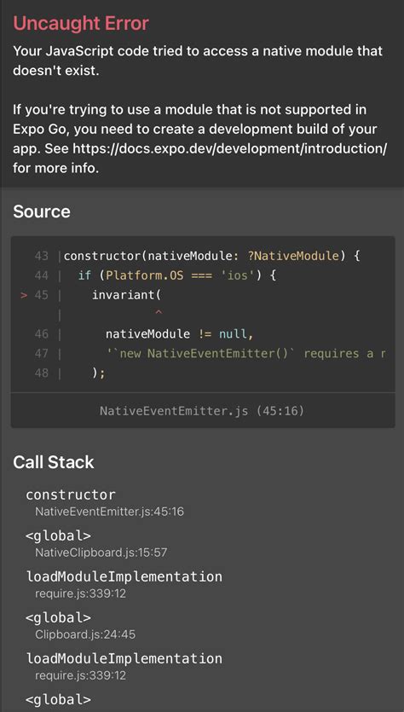Open NativeEventEmitter.js:45:16 stack frame location
Viewport: 404px width, 712px height.
(x=109, y=512)
